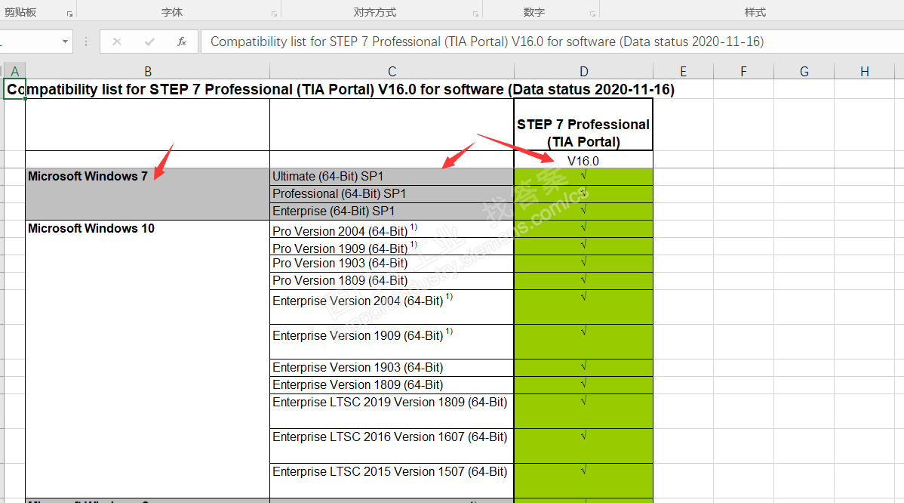Select the STEP 7 Professional header cell

[x=583, y=125]
